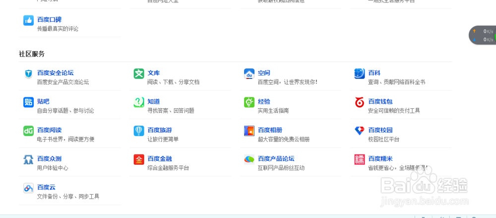The width and height of the screenshot is (496, 218).
Task: Click the 百度校园 diamond icon
Action: [x=360, y=131]
